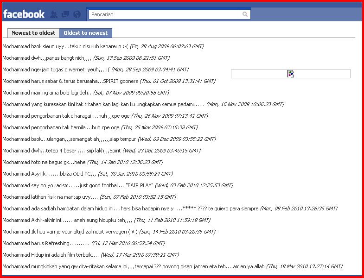Image resolution: width=364 pixels, height=278 pixels.
Task: Select status 'mungkinkah yang qw cita-citakan'
Action: point(134,266)
